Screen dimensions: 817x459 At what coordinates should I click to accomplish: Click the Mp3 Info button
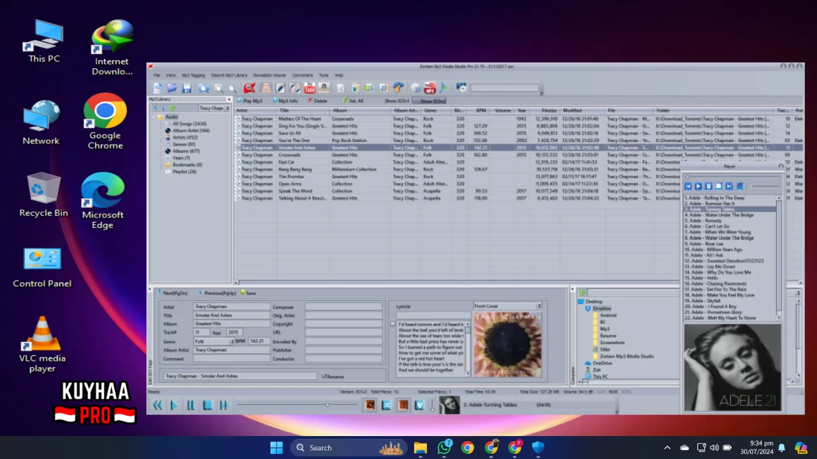(x=285, y=101)
